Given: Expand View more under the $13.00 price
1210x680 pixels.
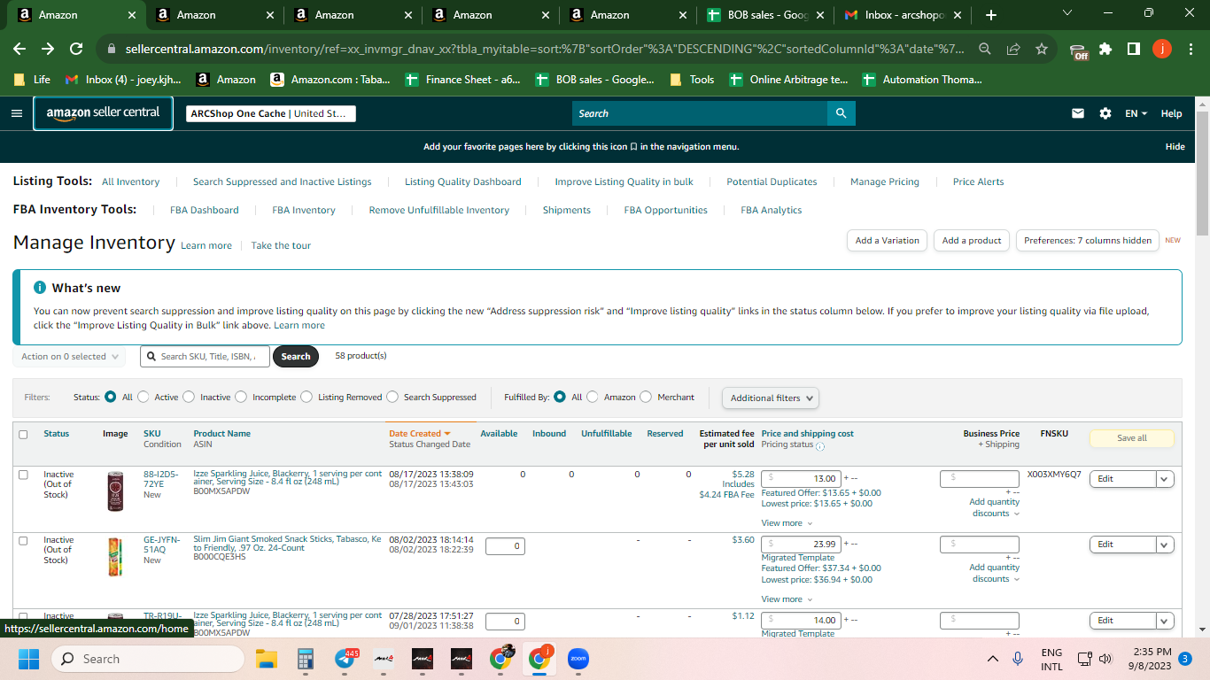Looking at the screenshot, I should pos(787,523).
